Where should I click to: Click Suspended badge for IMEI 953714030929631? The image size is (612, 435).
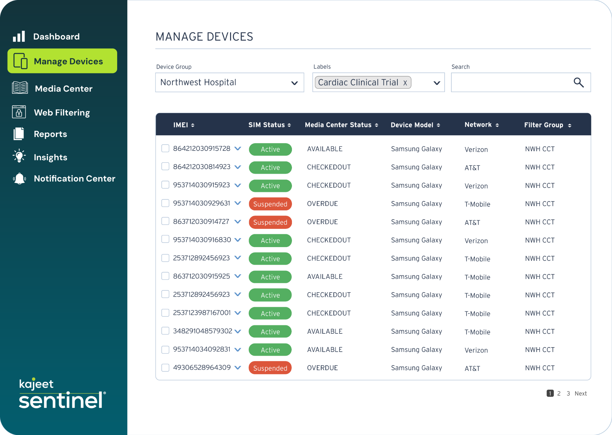(270, 204)
